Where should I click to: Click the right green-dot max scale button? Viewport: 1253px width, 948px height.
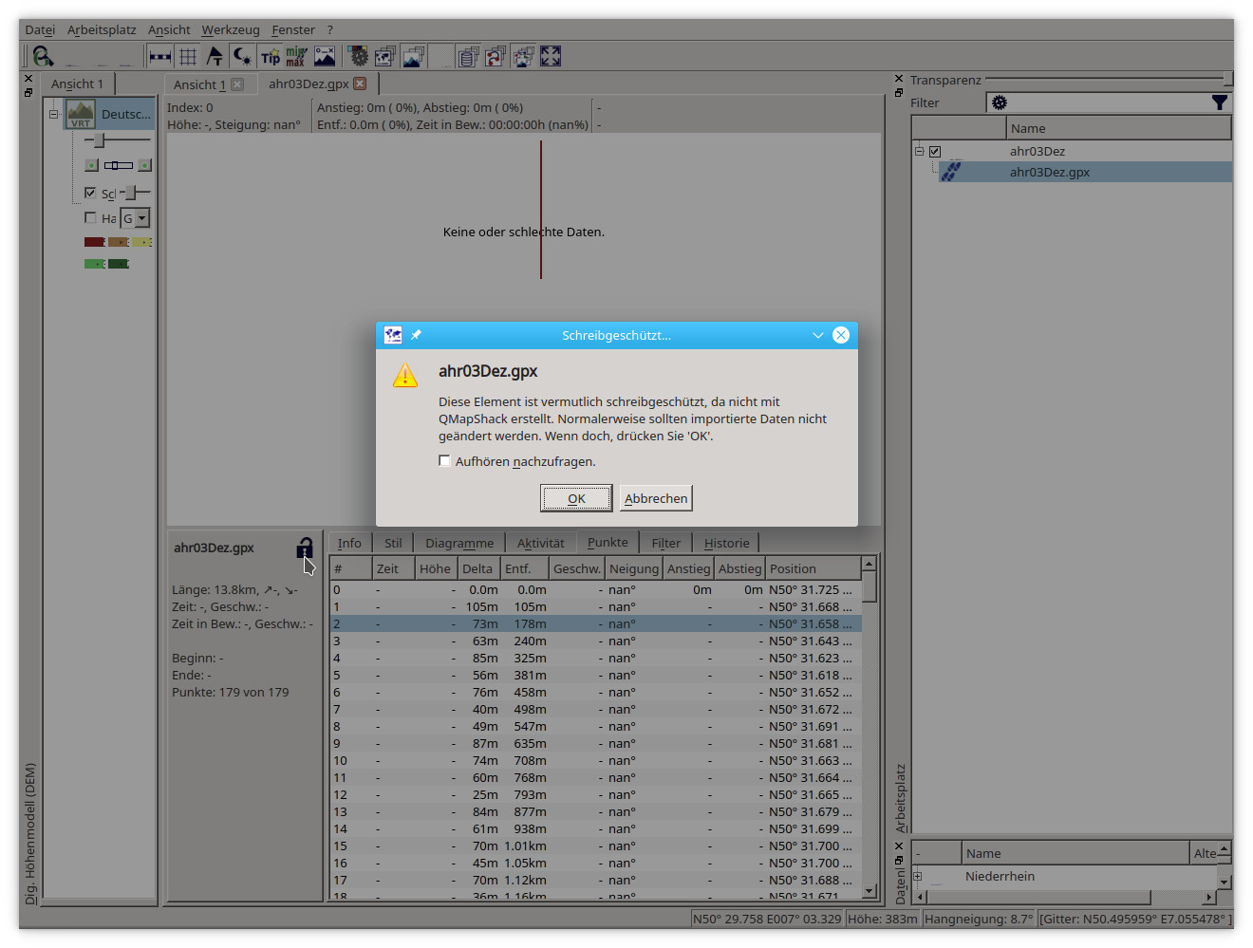(144, 165)
